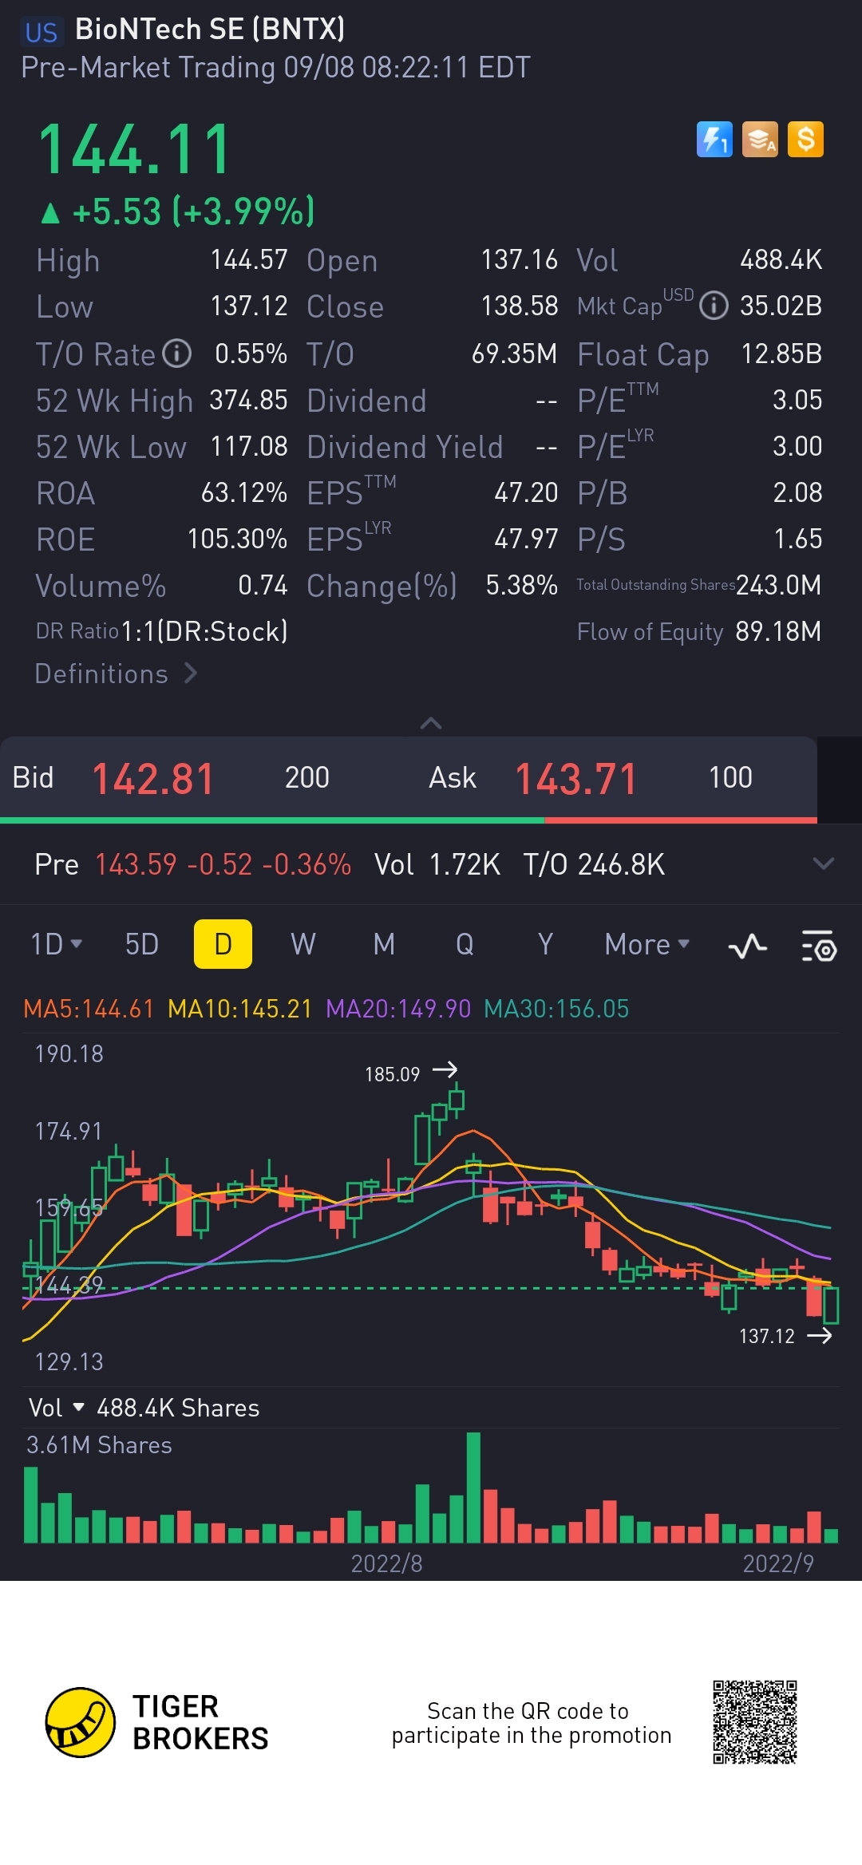Switch to the Q quarterly chart tab

pyautogui.click(x=465, y=944)
